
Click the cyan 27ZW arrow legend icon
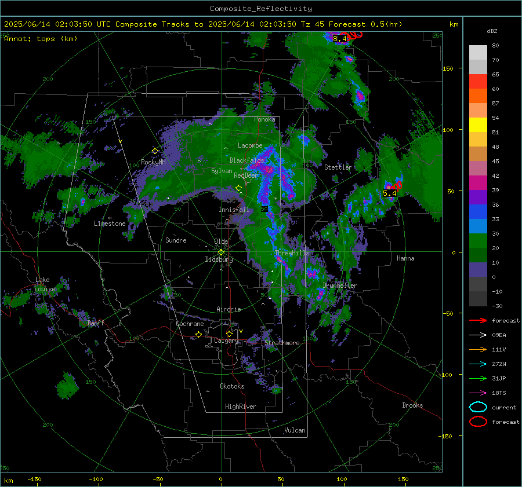click(478, 364)
